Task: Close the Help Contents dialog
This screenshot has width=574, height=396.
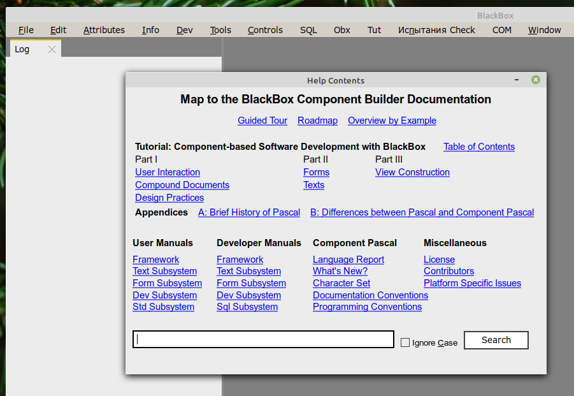Action: pos(535,80)
